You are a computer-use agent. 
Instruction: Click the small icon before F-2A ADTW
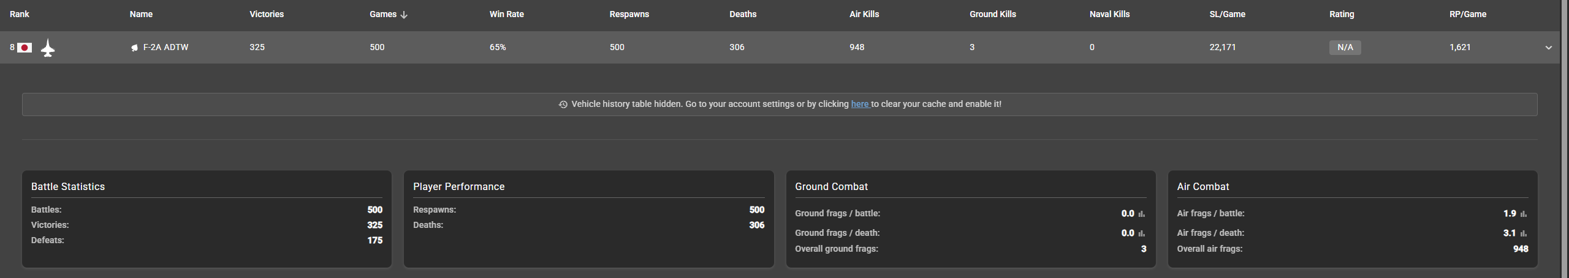pyautogui.click(x=134, y=48)
